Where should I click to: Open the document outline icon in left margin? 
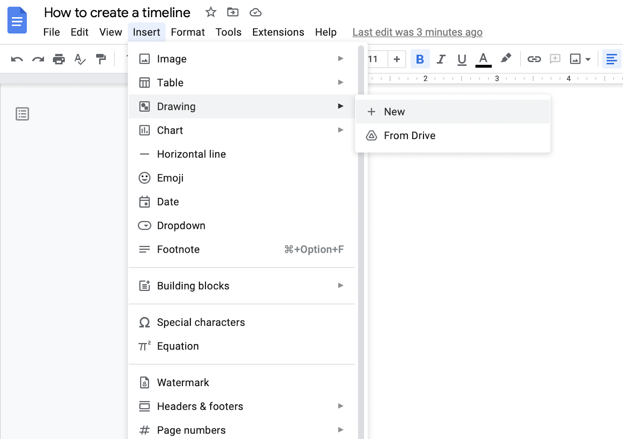[x=22, y=114]
